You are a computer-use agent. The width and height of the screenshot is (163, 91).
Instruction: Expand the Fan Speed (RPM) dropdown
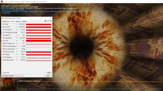[x=17, y=38]
